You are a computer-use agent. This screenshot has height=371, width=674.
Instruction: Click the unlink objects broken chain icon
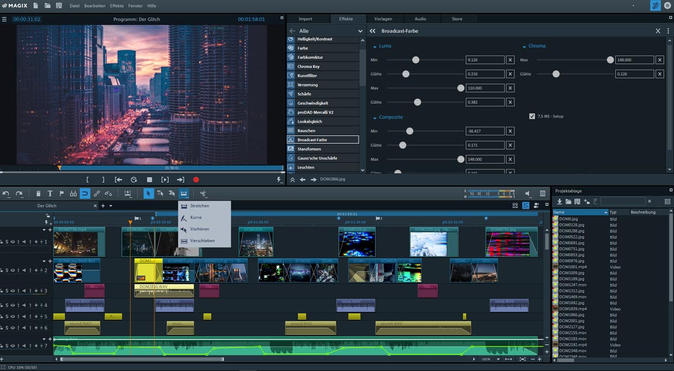point(108,194)
